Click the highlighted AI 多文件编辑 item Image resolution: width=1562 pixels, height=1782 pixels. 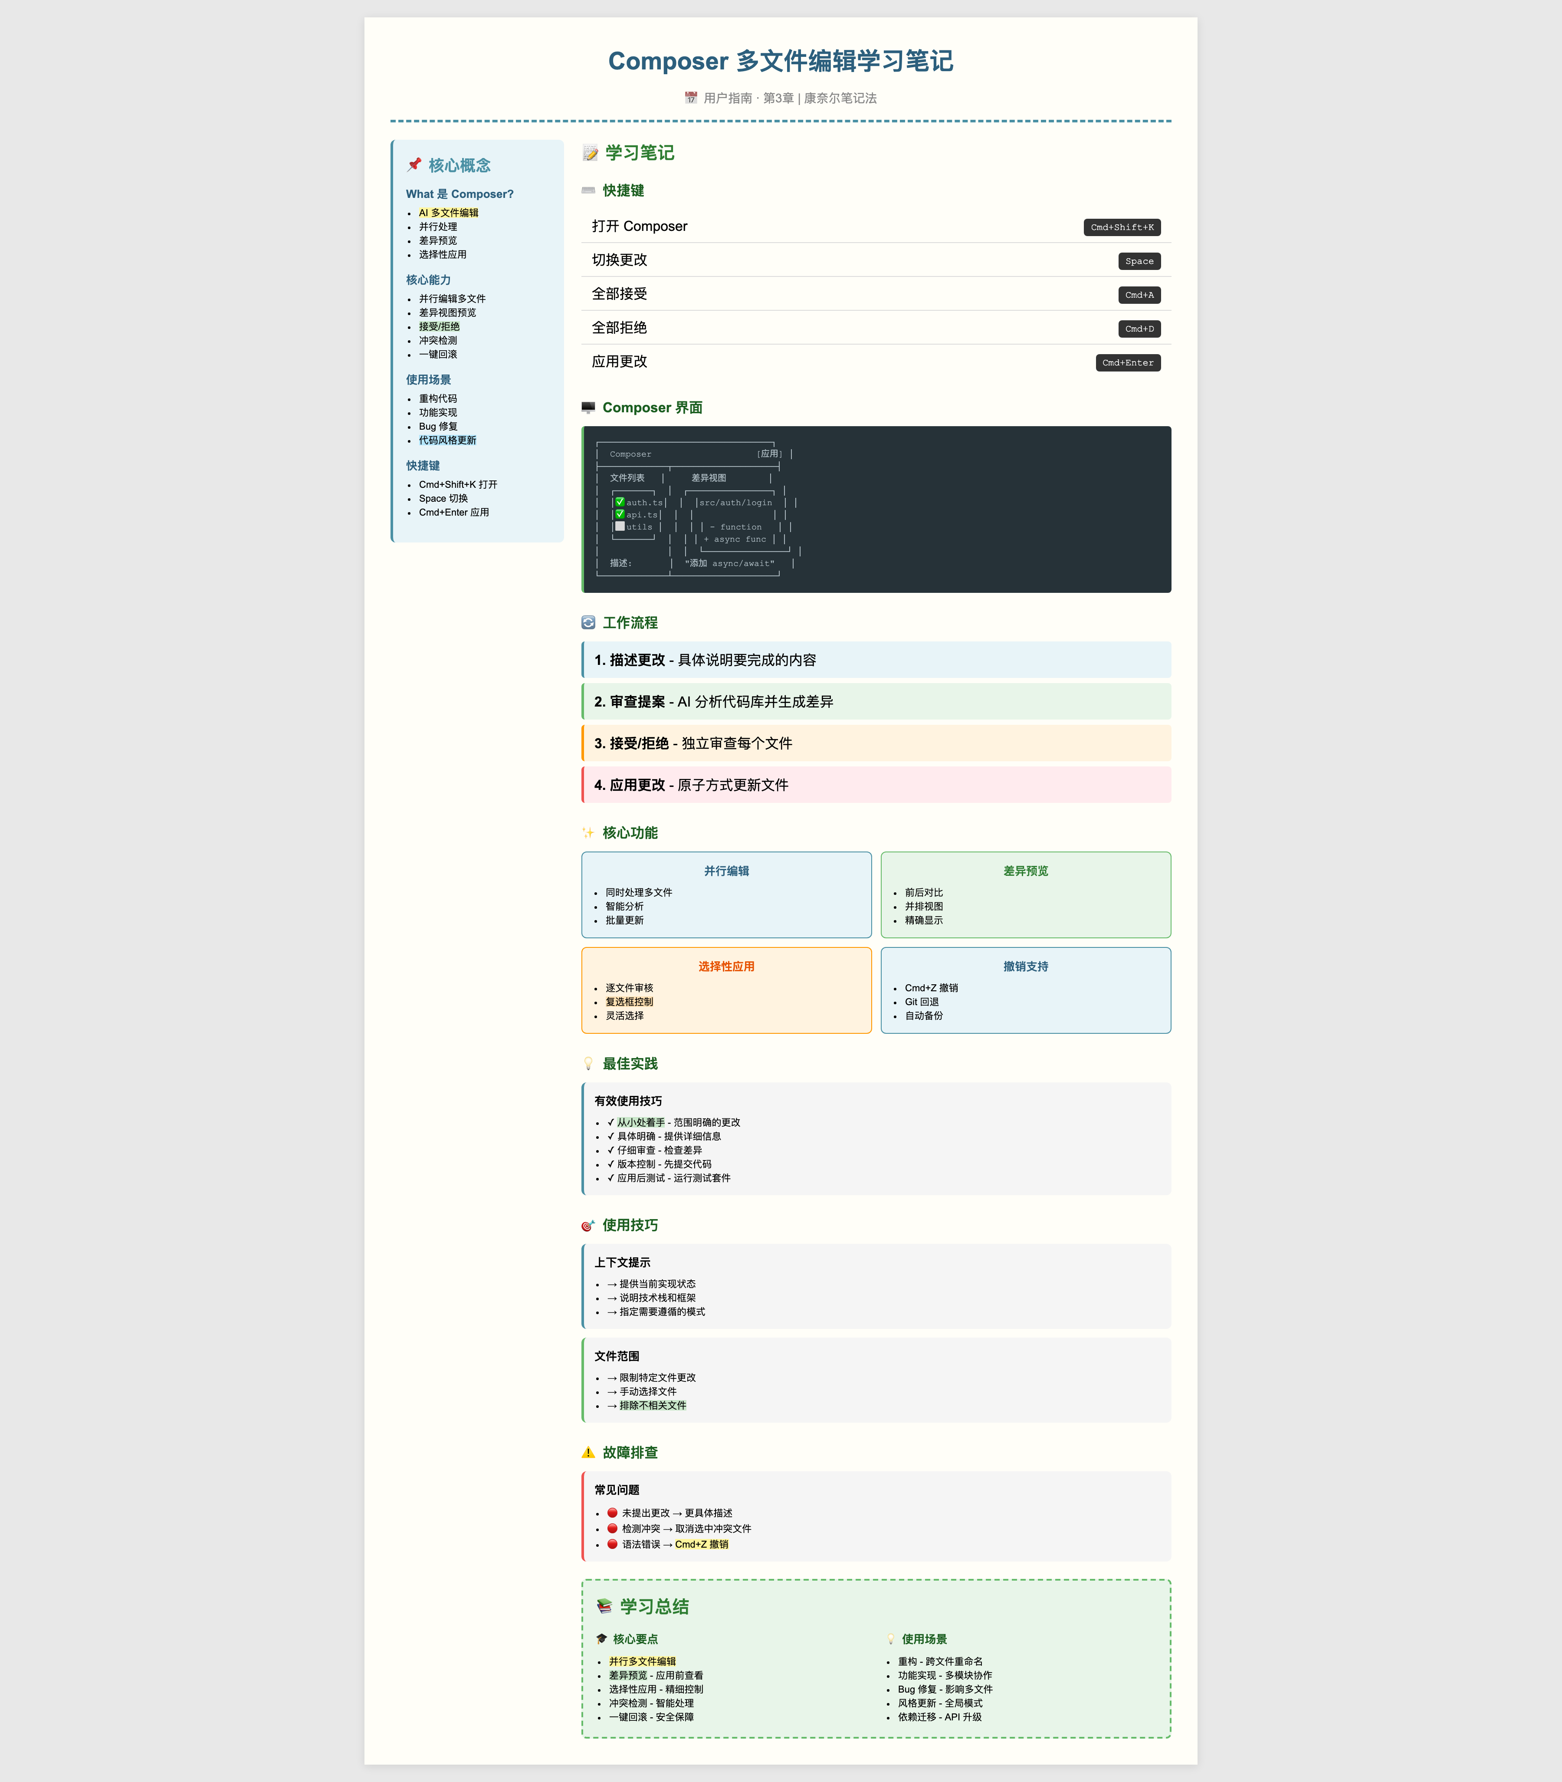pyautogui.click(x=448, y=213)
